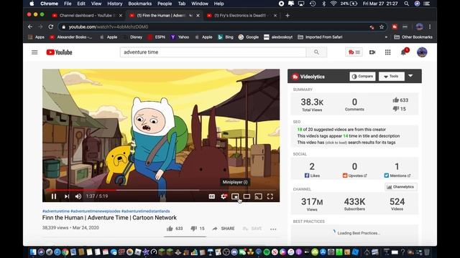Viewport: 460px width, 258px height.
Task: Open #adventuretimenewepisodes hashtag
Action: [96, 211]
